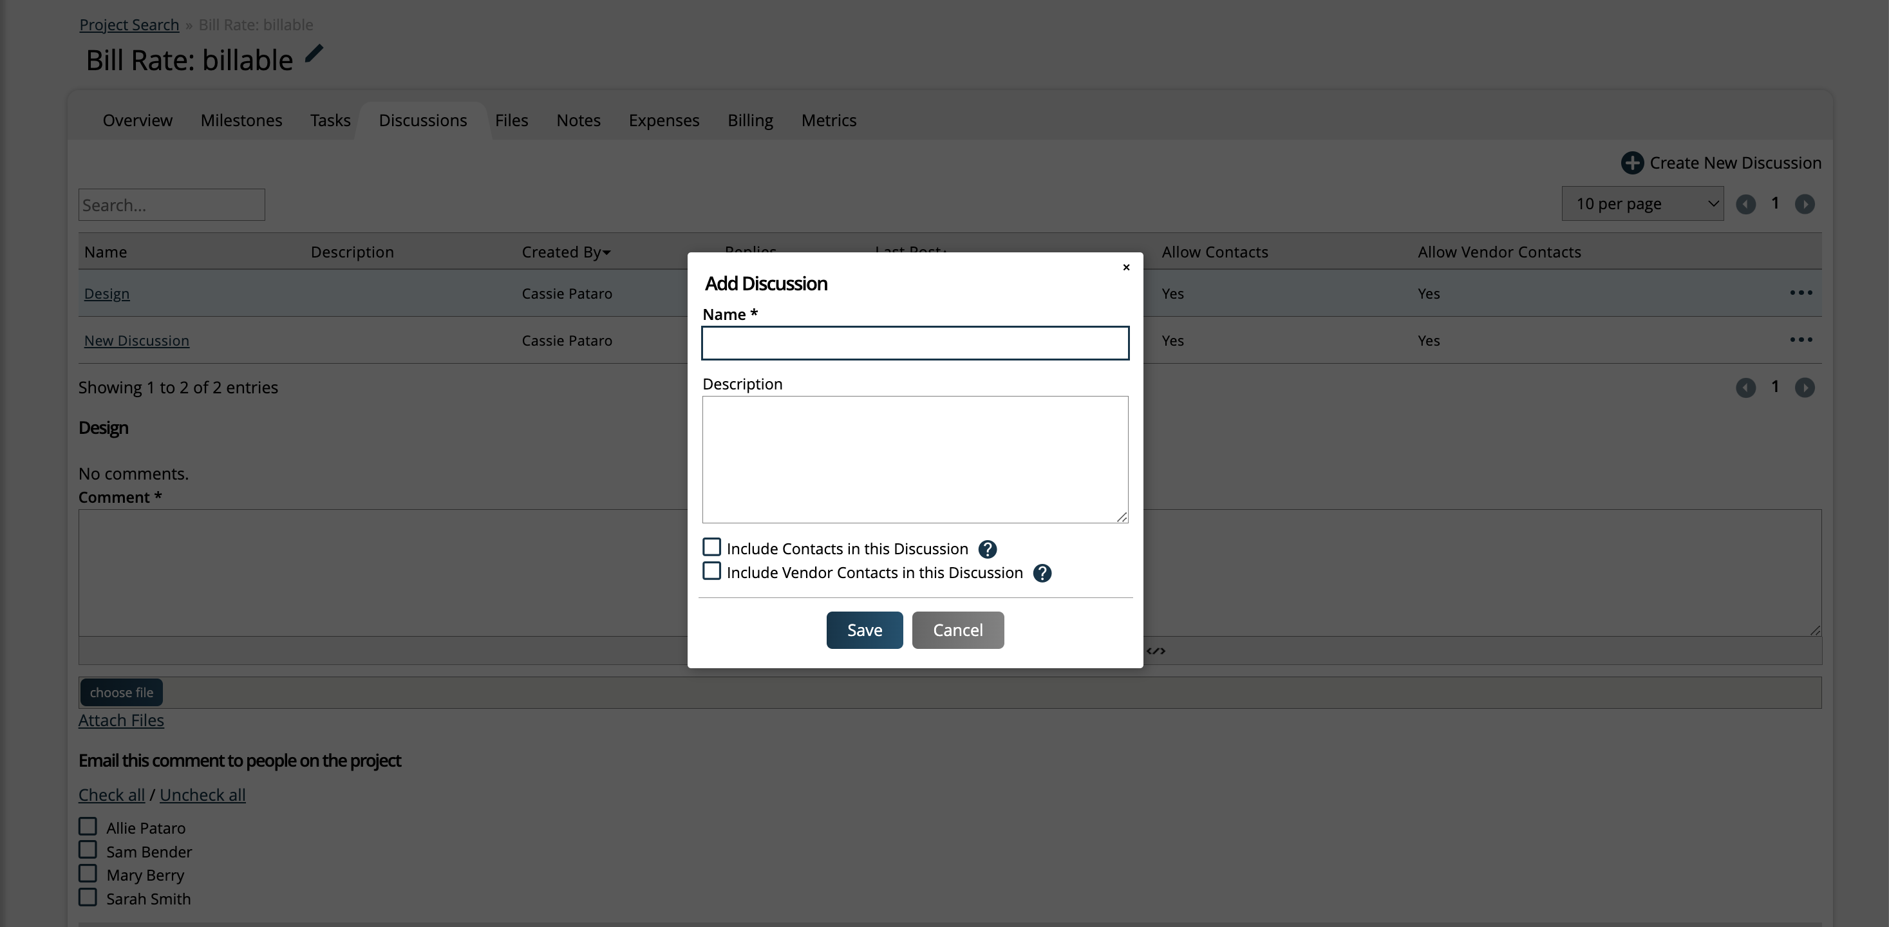Switch to the Milestones tab
This screenshot has width=1889, height=927.
coord(241,120)
